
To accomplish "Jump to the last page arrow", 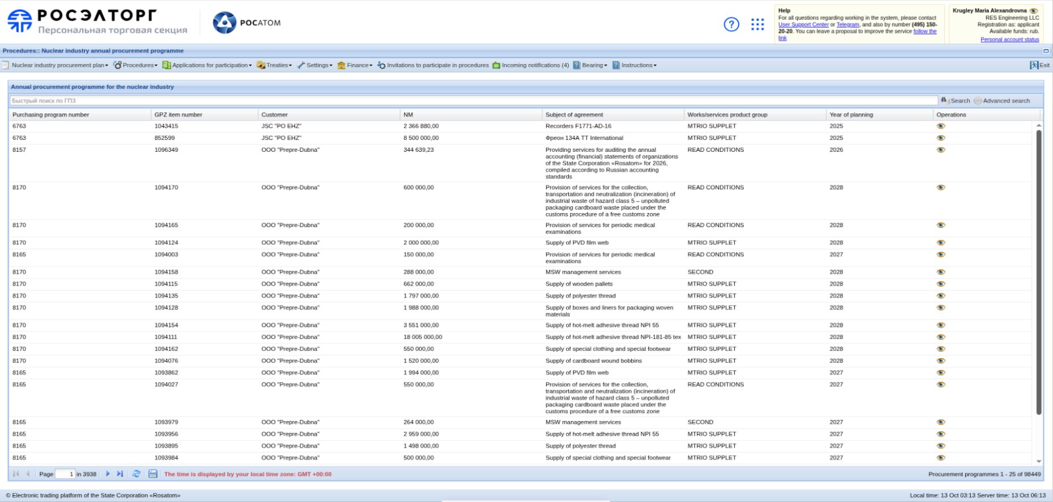I will pos(120,474).
